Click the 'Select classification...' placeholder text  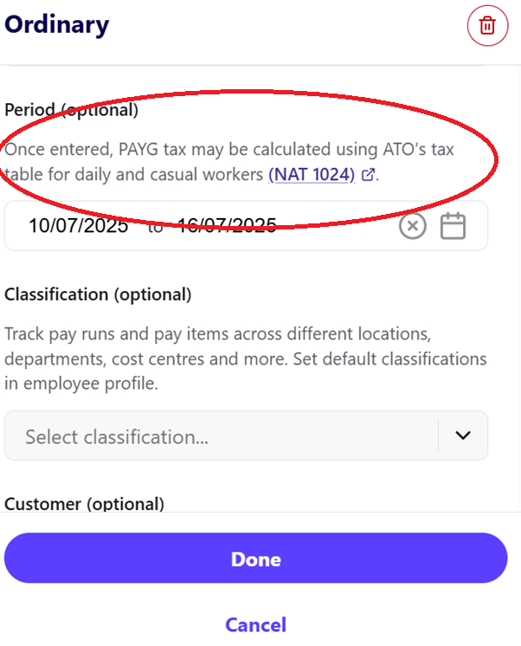pos(117,436)
